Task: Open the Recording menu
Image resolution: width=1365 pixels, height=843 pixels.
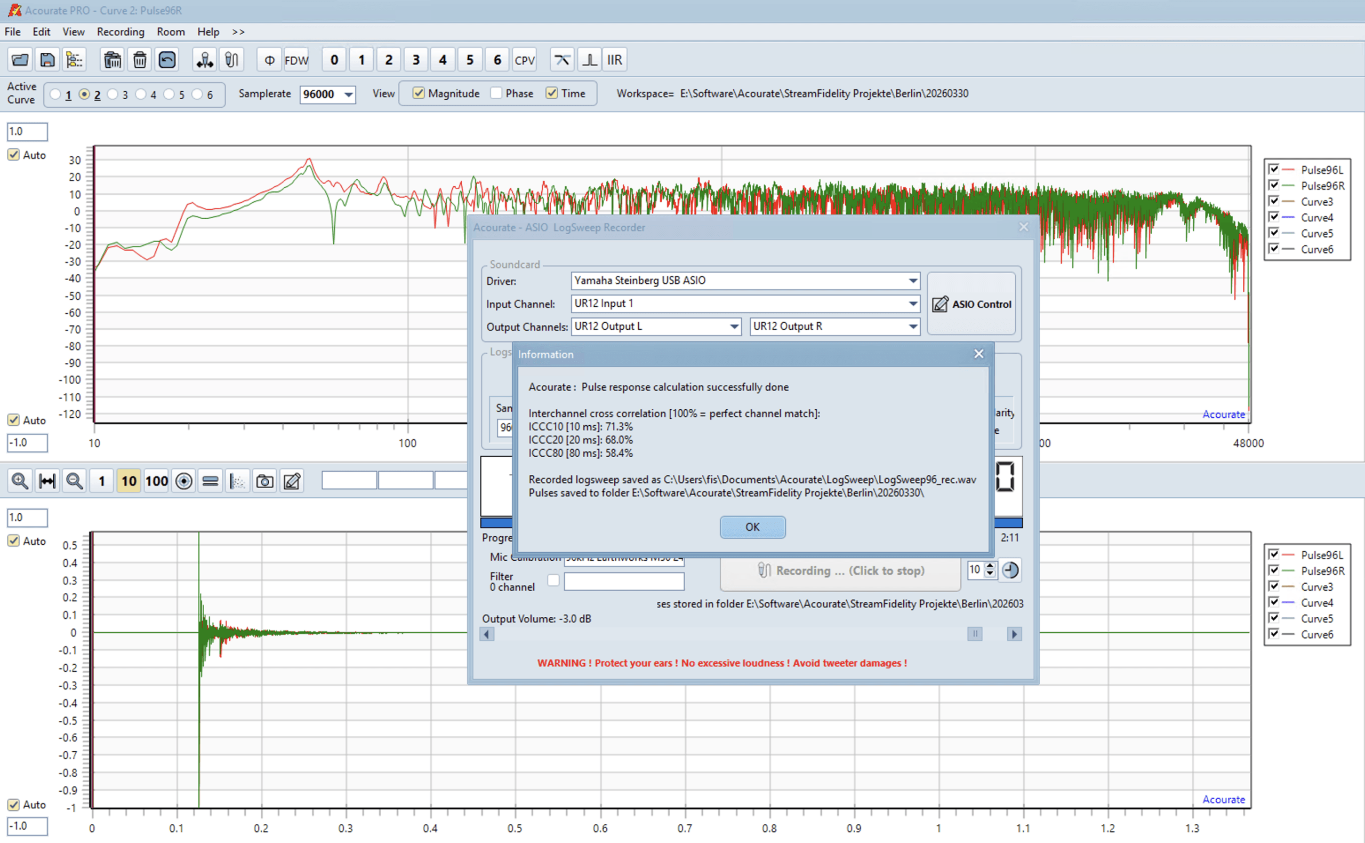Action: pos(121,32)
